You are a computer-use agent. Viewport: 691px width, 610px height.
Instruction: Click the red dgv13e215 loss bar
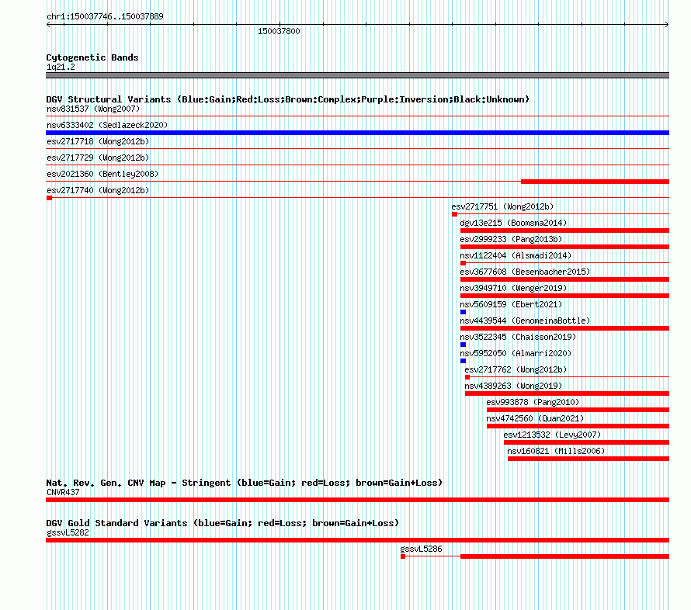click(x=564, y=230)
